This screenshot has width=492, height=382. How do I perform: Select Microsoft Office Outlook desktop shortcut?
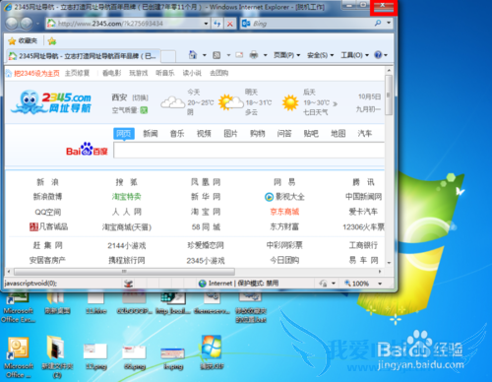click(x=19, y=357)
